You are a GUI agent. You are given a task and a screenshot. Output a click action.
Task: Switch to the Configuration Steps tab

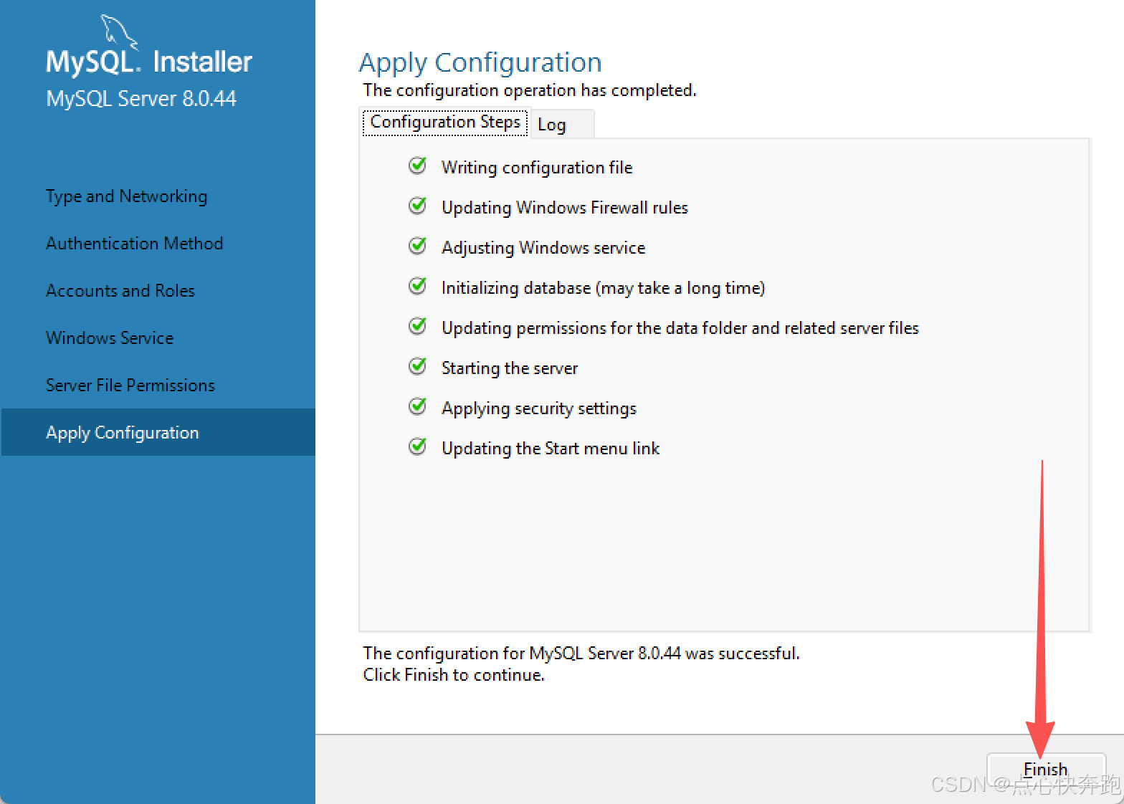click(x=445, y=123)
